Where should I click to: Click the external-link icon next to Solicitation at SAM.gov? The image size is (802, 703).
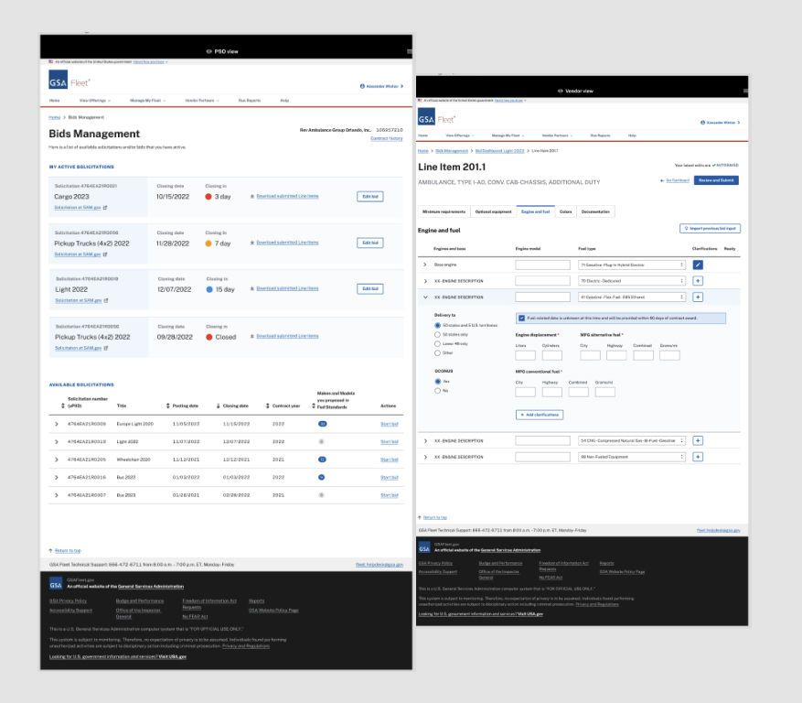pos(105,209)
